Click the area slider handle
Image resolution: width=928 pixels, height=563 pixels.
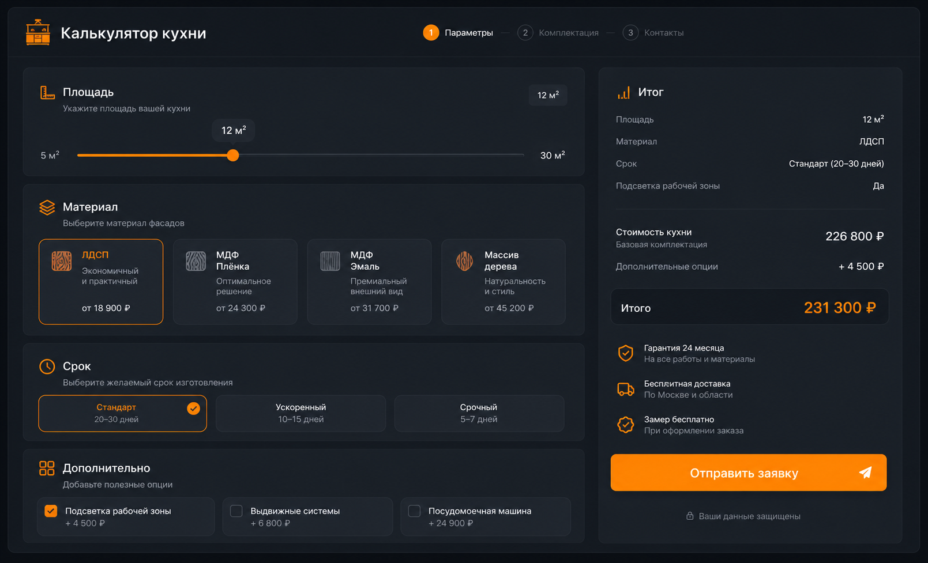[233, 155]
